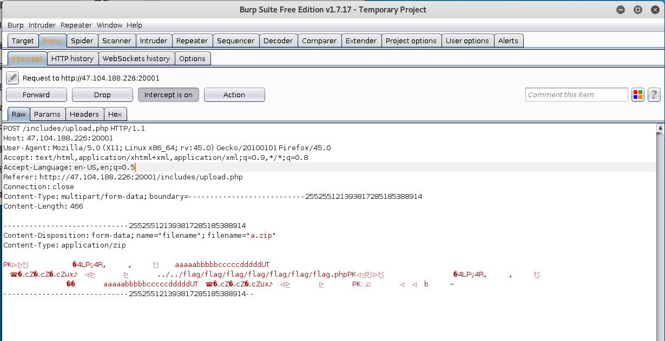The height and width of the screenshot is (341, 665).
Task: Click the Content-Disposition line with filename="a.zip"
Action: (x=140, y=236)
